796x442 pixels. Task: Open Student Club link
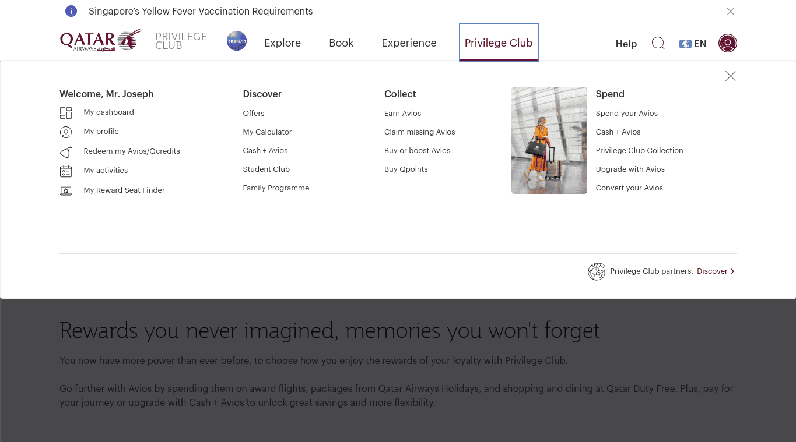[x=266, y=169]
